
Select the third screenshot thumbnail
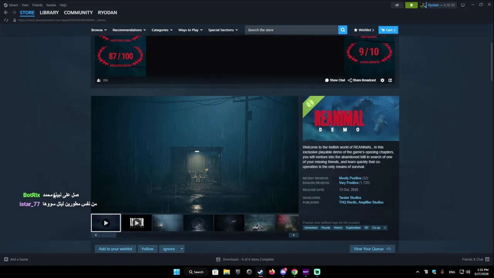click(x=167, y=223)
